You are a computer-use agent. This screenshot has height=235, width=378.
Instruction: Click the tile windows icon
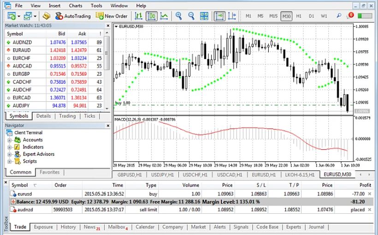click(x=204, y=16)
